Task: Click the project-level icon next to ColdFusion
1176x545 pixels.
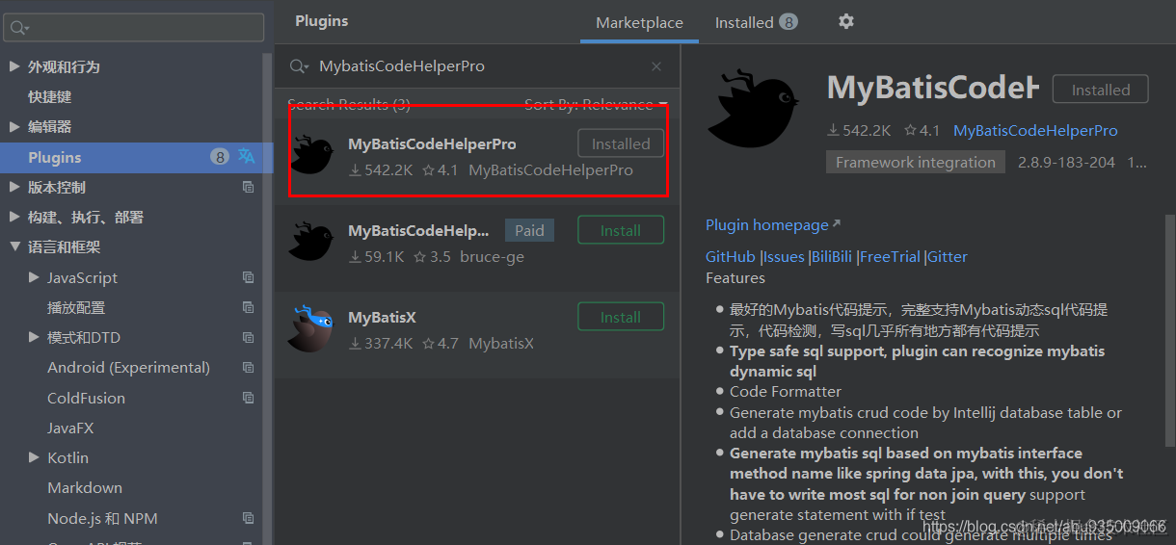Action: click(x=249, y=398)
